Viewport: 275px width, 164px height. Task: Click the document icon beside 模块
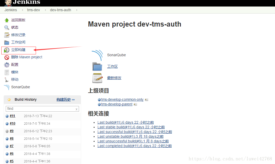[x=7, y=72]
